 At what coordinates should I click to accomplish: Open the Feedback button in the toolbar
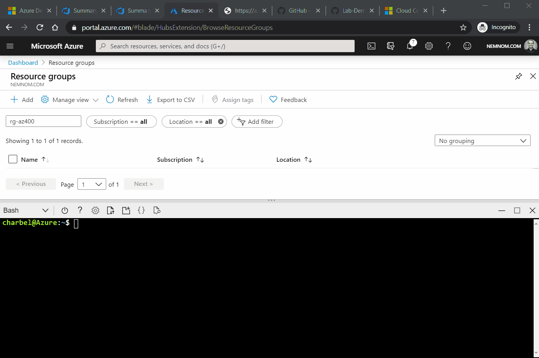click(288, 100)
